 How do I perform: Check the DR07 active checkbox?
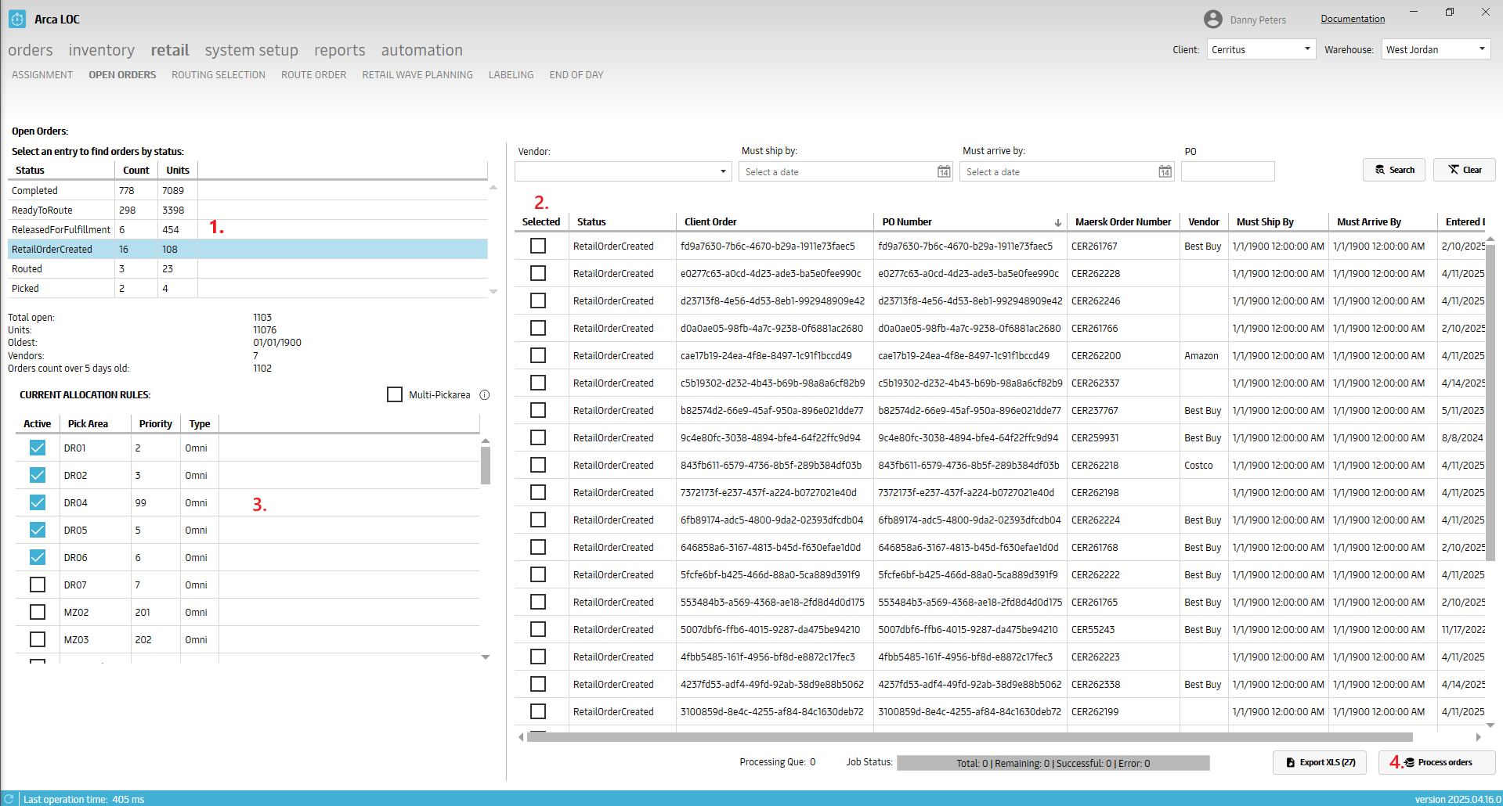tap(38, 585)
